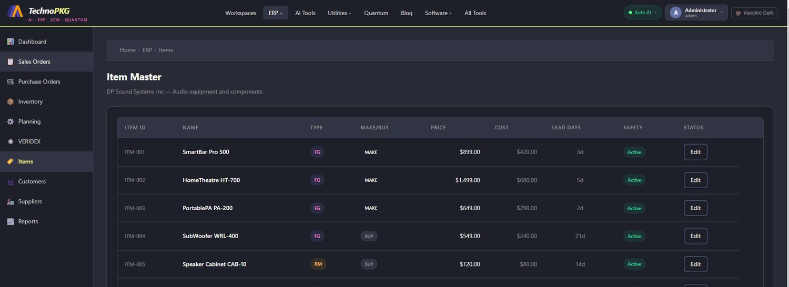789x287 pixels.
Task: Click the $1,499.00 price cell
Action: point(468,180)
